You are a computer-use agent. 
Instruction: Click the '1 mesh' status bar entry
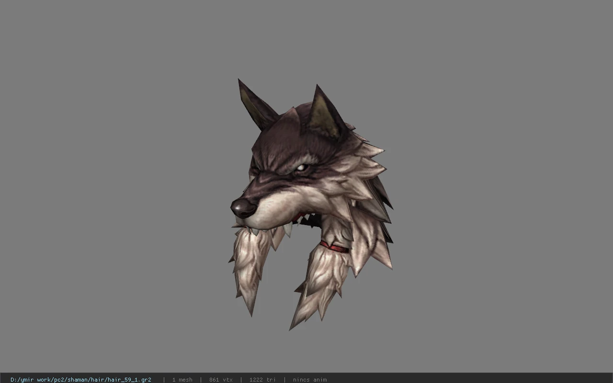tap(182, 380)
